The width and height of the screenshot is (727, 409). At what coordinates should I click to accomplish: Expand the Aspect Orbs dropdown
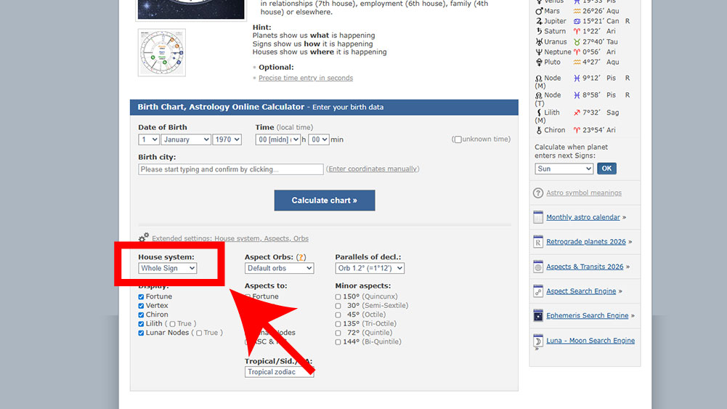pyautogui.click(x=279, y=268)
